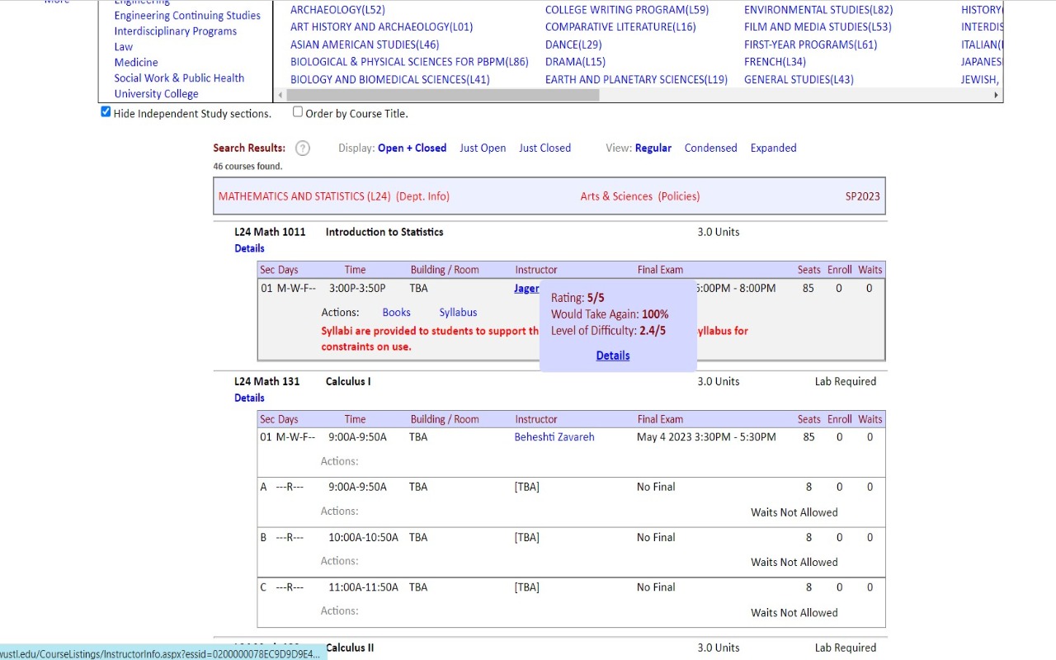Viewport: 1056px width, 660px height.
Task: Open Details for Math 1011 Introduction to Statistics
Action: coord(249,248)
